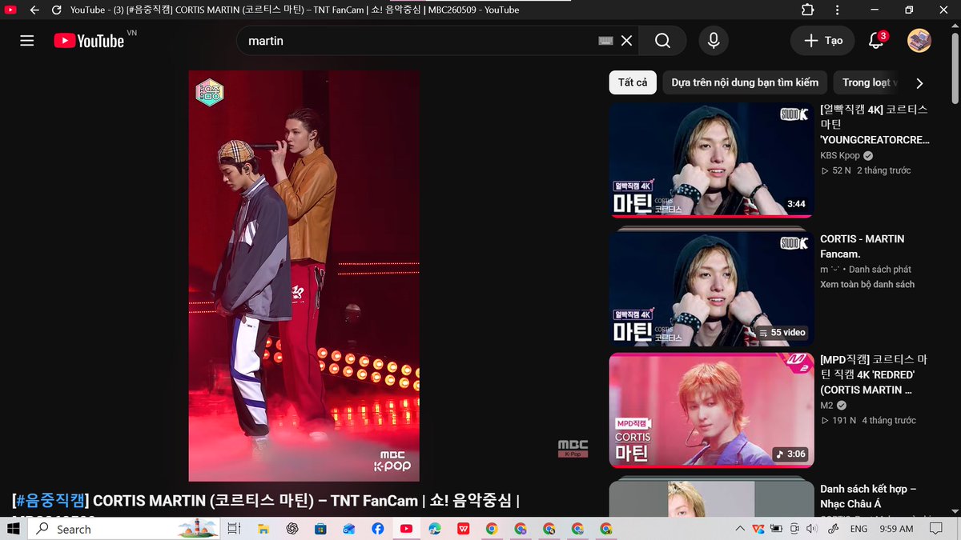Open the M2 REDRED 3:06 thumbnail
This screenshot has width=961, height=540.
click(711, 410)
